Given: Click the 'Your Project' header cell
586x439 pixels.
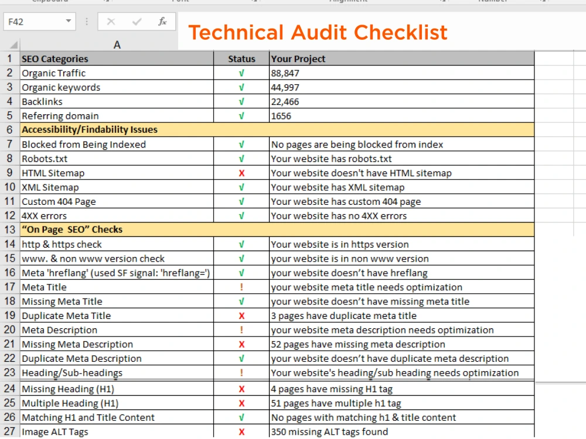Looking at the screenshot, I should point(402,59).
